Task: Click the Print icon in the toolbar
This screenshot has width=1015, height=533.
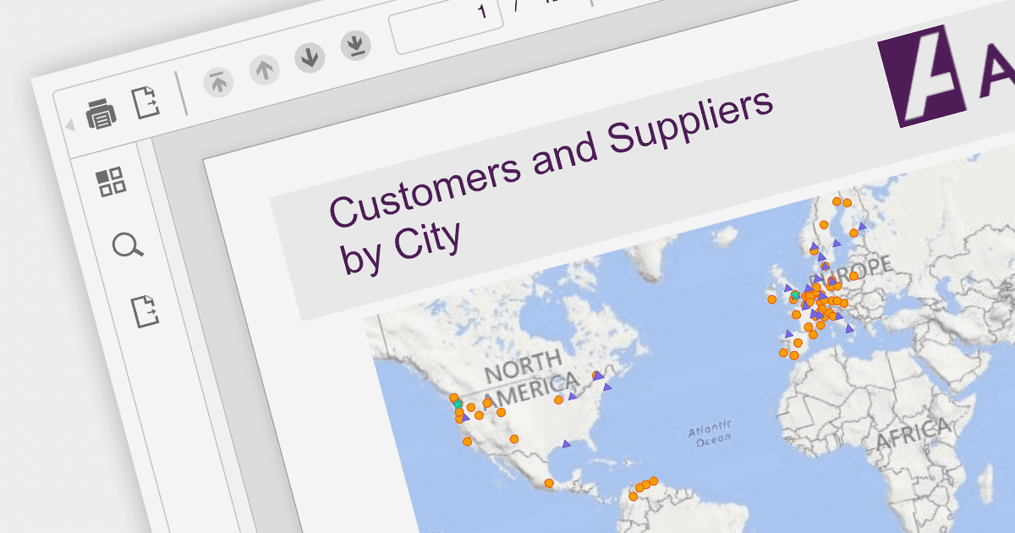Action: (x=101, y=113)
